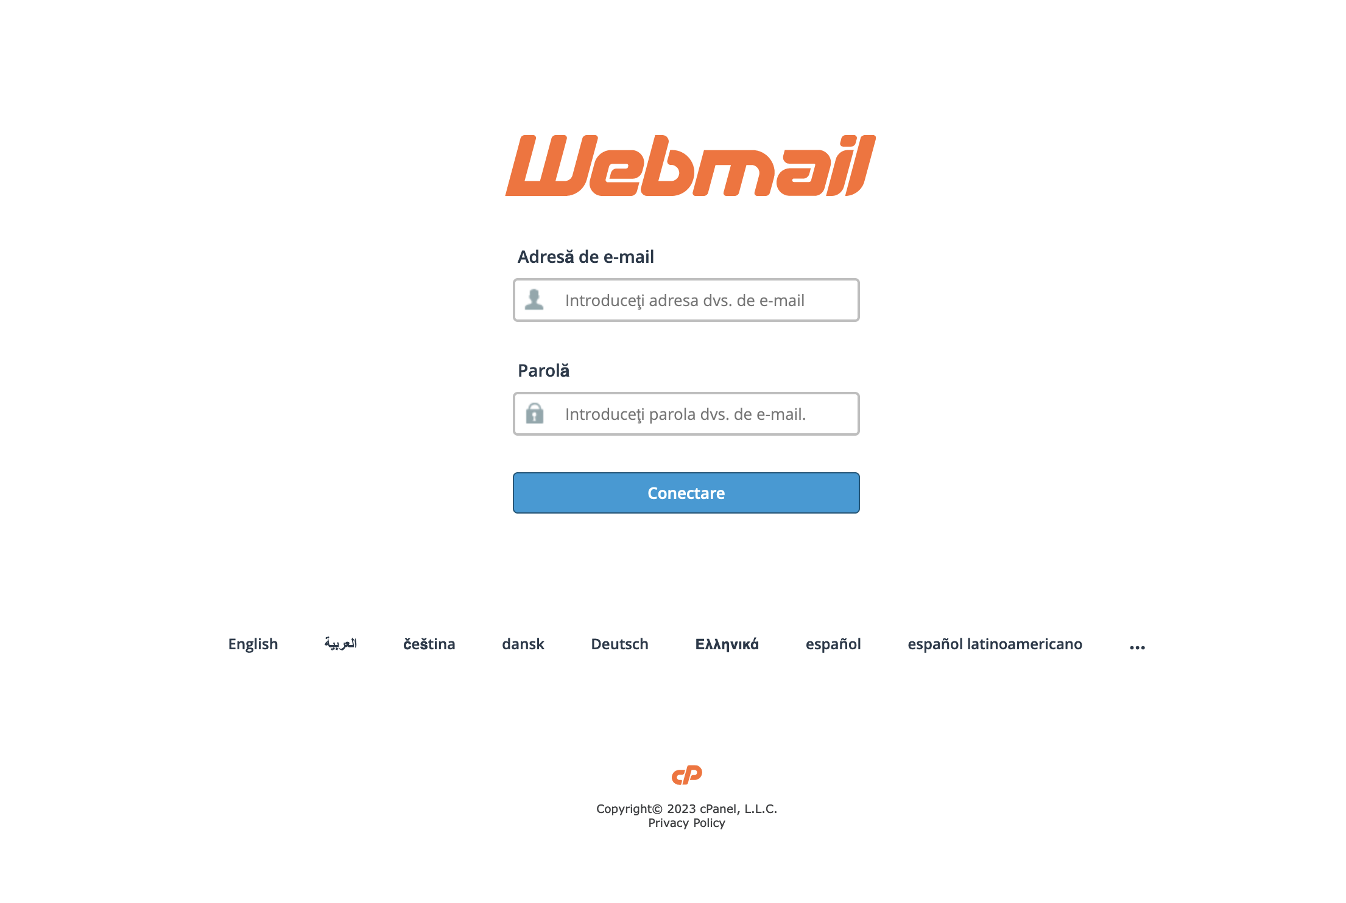The width and height of the screenshot is (1346, 903).
Task: Select español latinoamericano language
Action: pyautogui.click(x=995, y=644)
